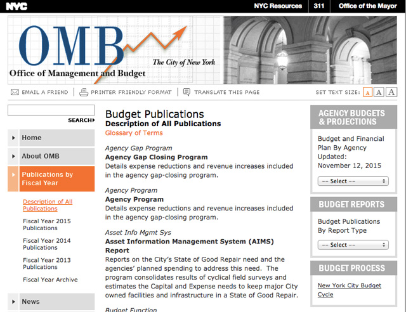Open Home in the left navigation
Screen dimensions: 406x312
pos(51,138)
